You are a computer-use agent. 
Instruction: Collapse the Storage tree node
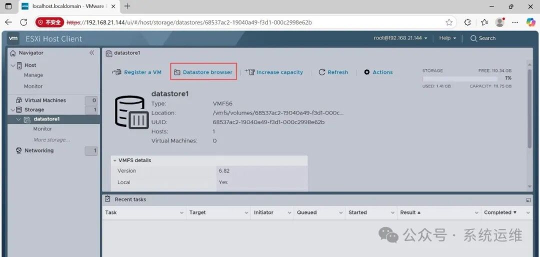point(12,110)
